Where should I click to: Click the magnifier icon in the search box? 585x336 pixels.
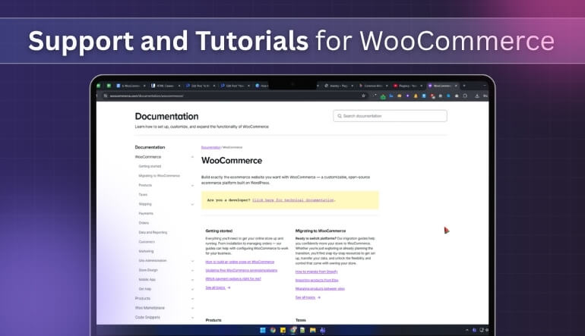pos(340,116)
